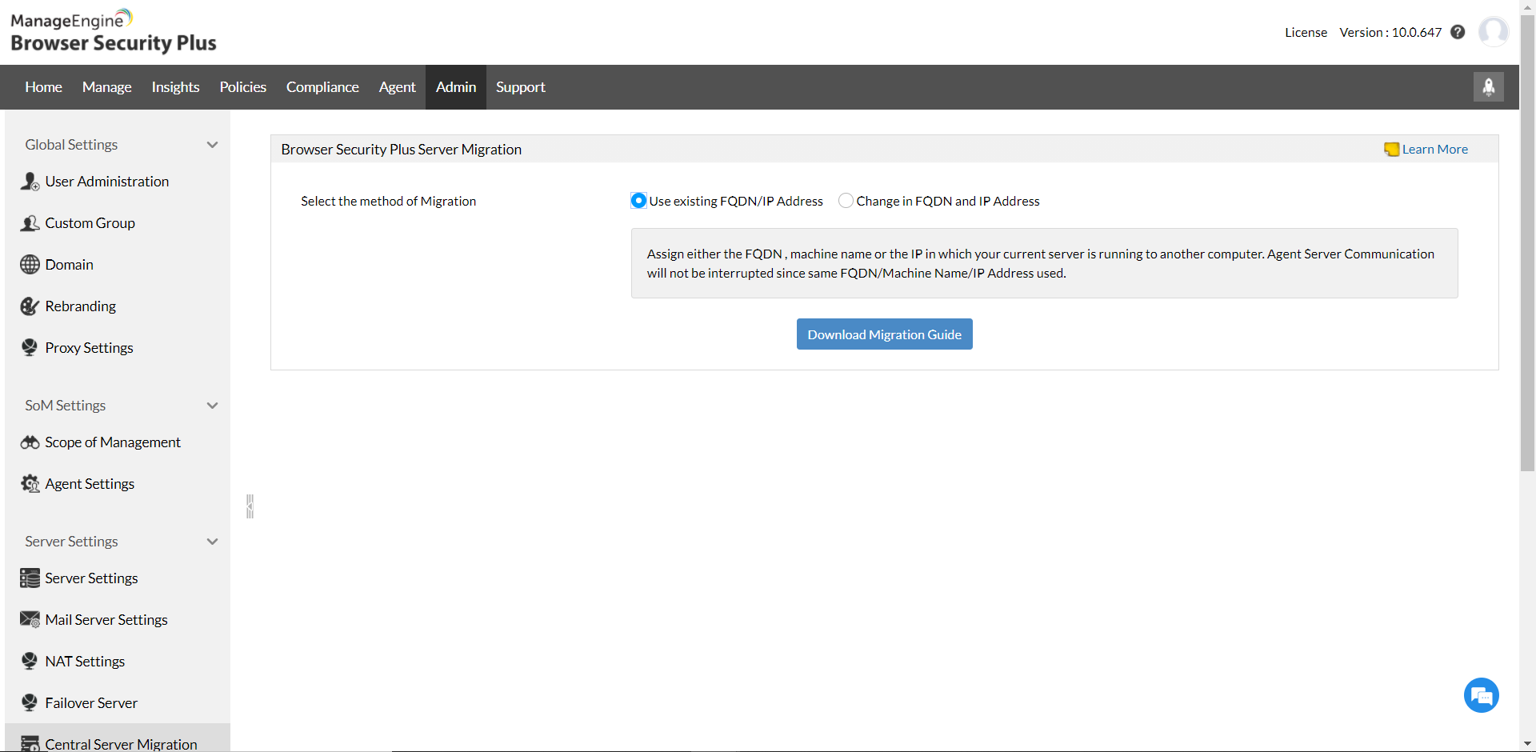Open the Support tab
Image resolution: width=1536 pixels, height=752 pixels.
521,87
